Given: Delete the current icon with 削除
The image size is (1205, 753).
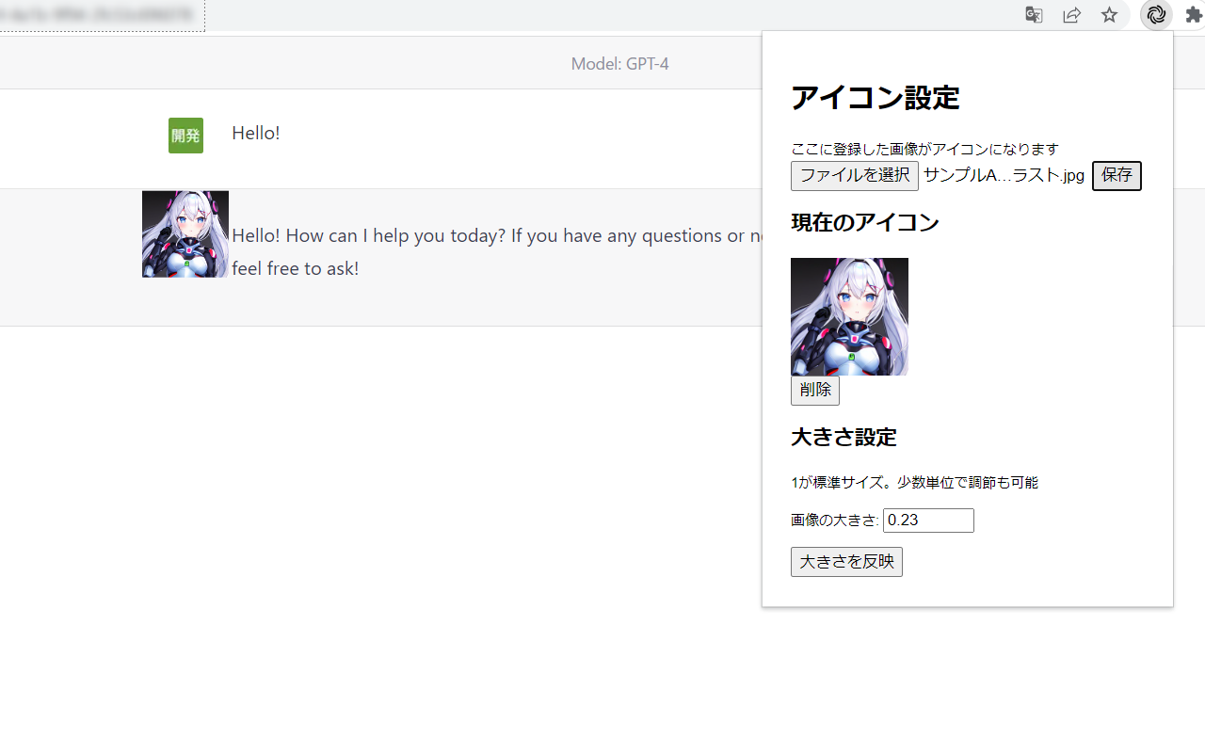Looking at the screenshot, I should coord(815,391).
